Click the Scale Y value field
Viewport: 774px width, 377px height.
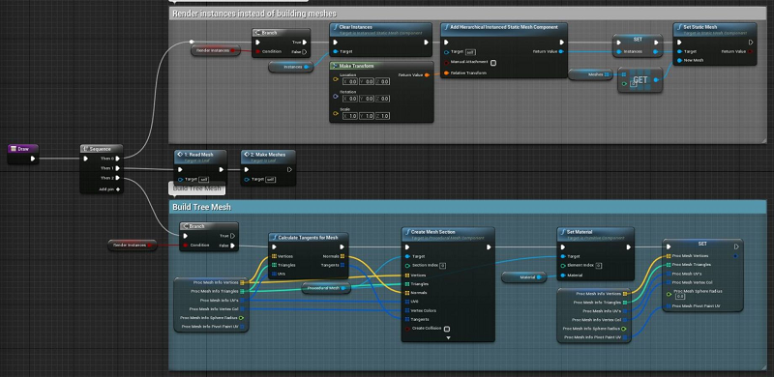[x=367, y=115]
